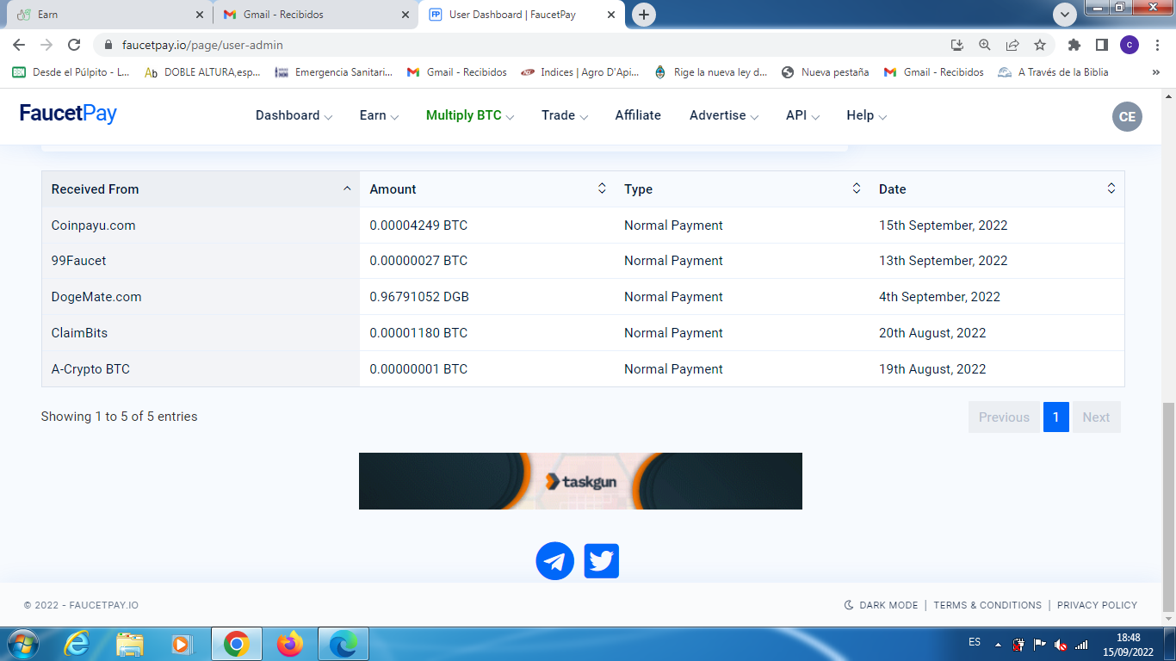
Task: Open TERMS & CONDITIONS link
Action: (x=987, y=605)
